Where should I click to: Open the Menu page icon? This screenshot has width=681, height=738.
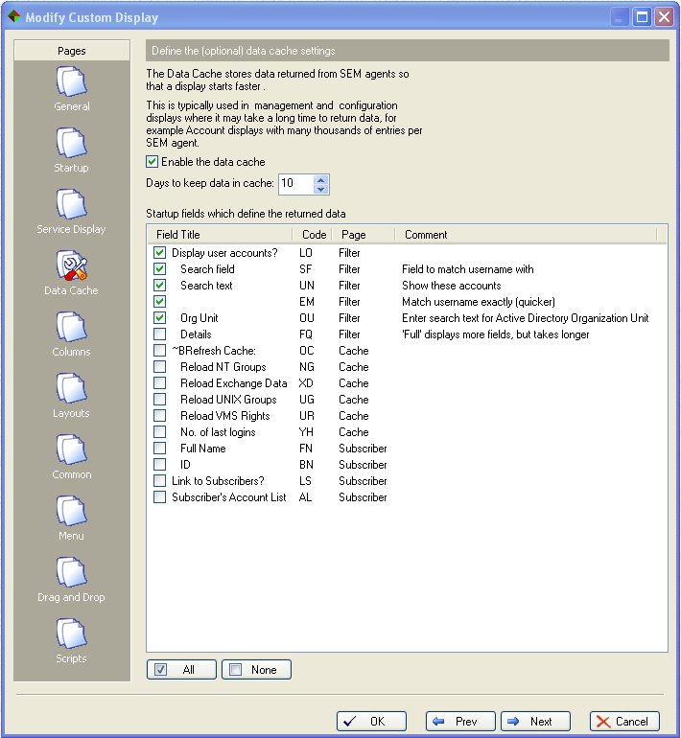point(72,511)
